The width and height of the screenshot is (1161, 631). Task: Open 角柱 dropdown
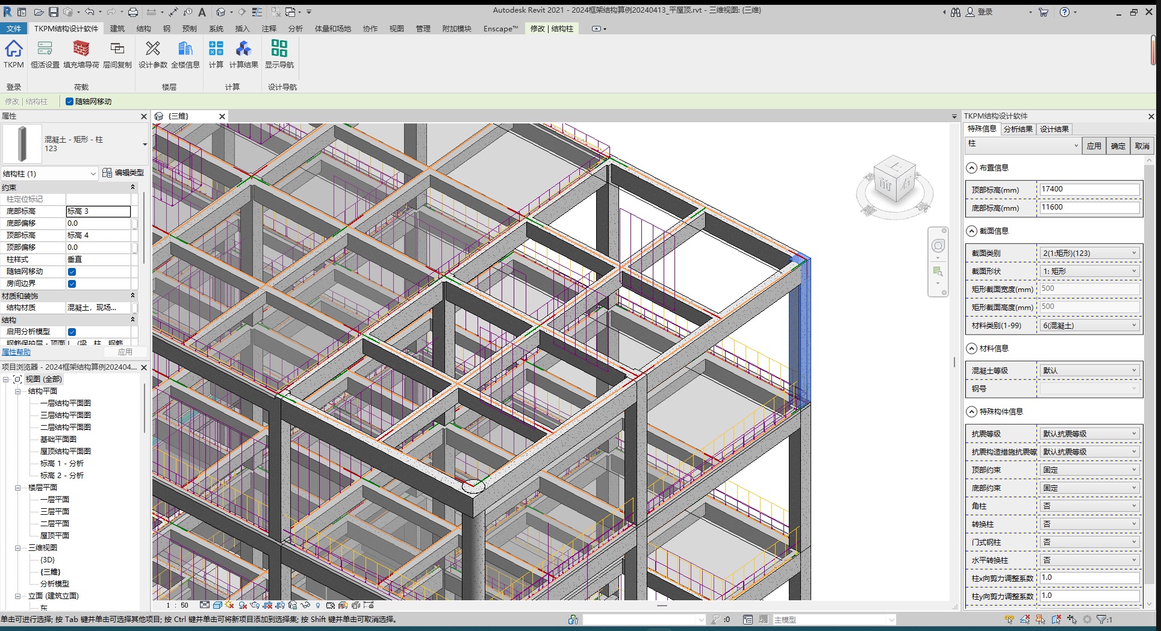[x=1089, y=506]
